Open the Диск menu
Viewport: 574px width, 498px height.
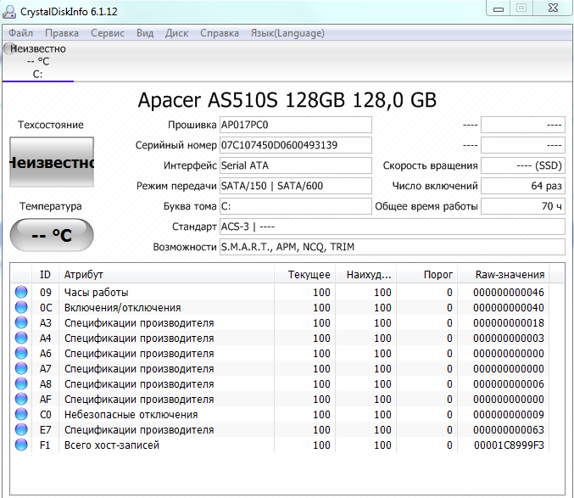(177, 33)
